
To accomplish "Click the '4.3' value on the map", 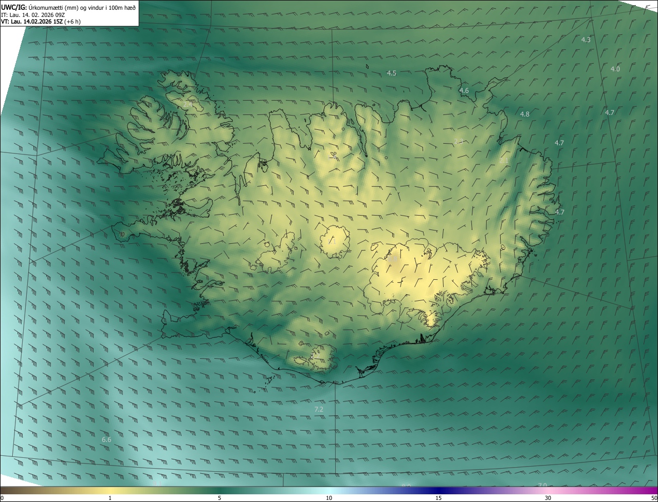I will click(x=586, y=40).
